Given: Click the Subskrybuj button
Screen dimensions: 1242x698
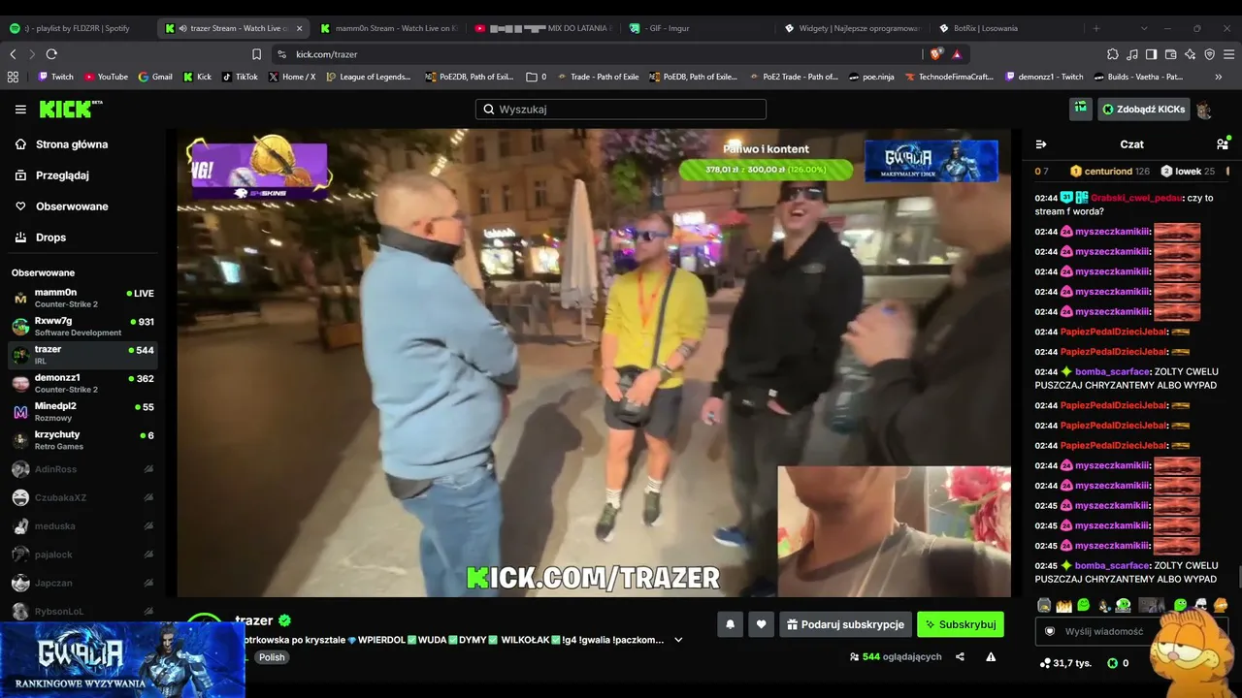Looking at the screenshot, I should pyautogui.click(x=961, y=624).
